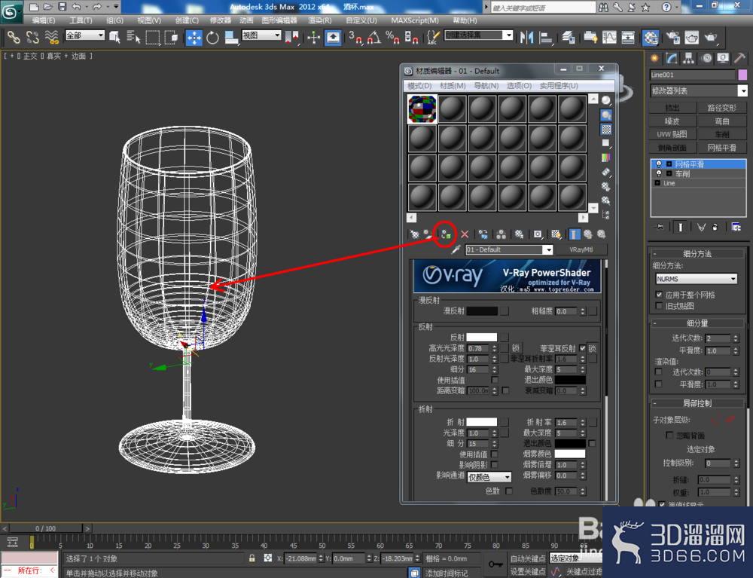The height and width of the screenshot is (578, 753).
Task: Expand 网格平滑 modifier in stack
Action: 669,164
